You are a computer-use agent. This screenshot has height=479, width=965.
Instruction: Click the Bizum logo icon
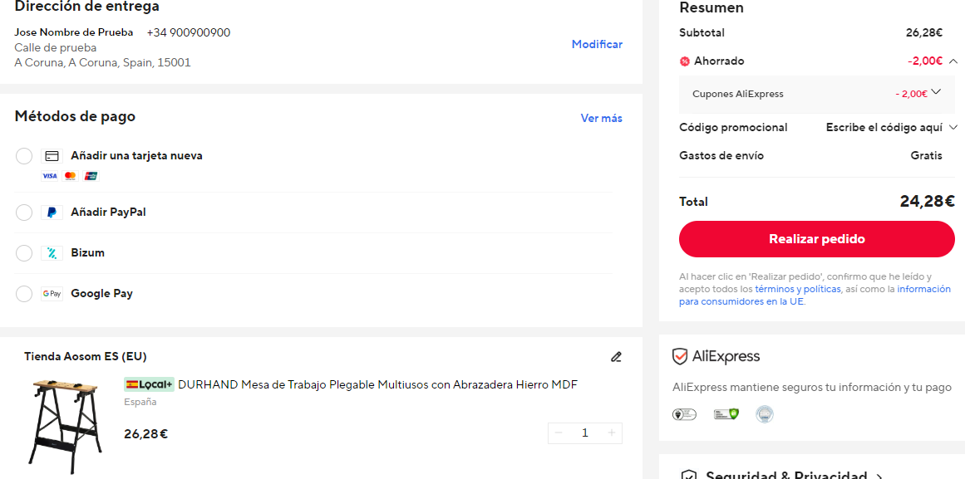pos(52,253)
